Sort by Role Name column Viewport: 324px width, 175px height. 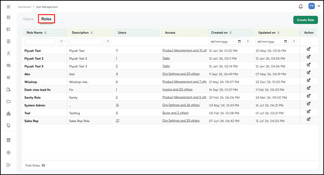coord(45,32)
